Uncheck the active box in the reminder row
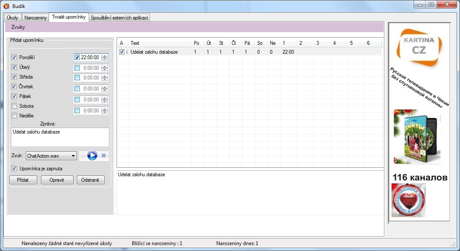Image resolution: width=460 pixels, height=251 pixels. pos(122,52)
